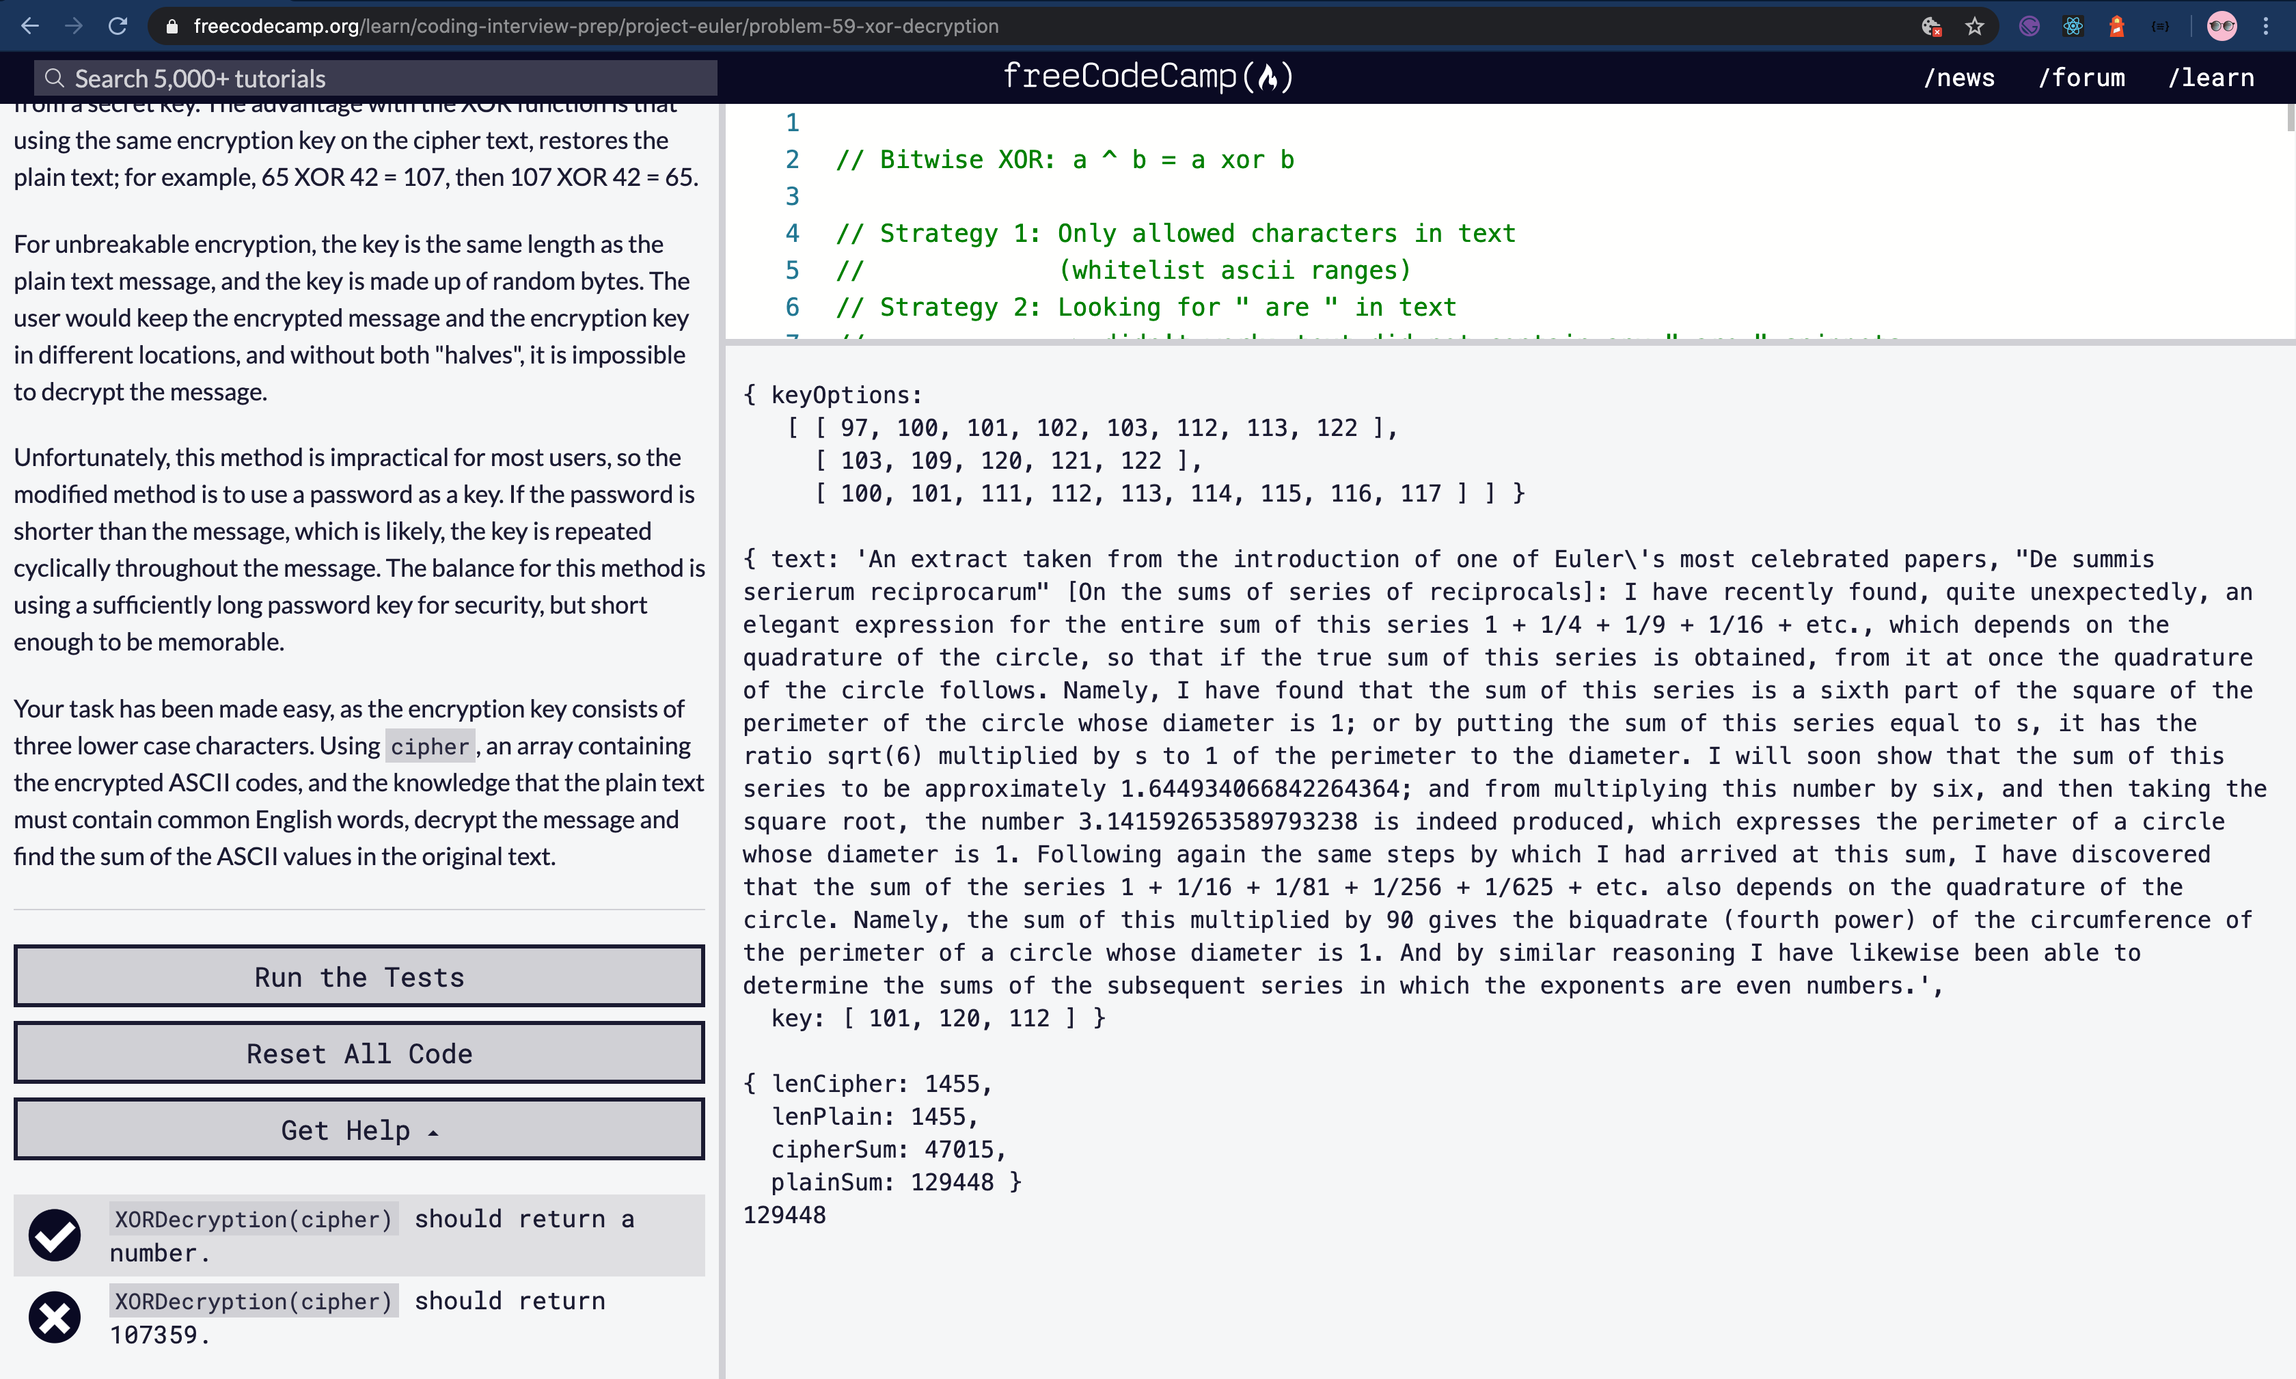The image size is (2296, 1379).
Task: Click the Gatsby extension icon
Action: [x=2028, y=26]
